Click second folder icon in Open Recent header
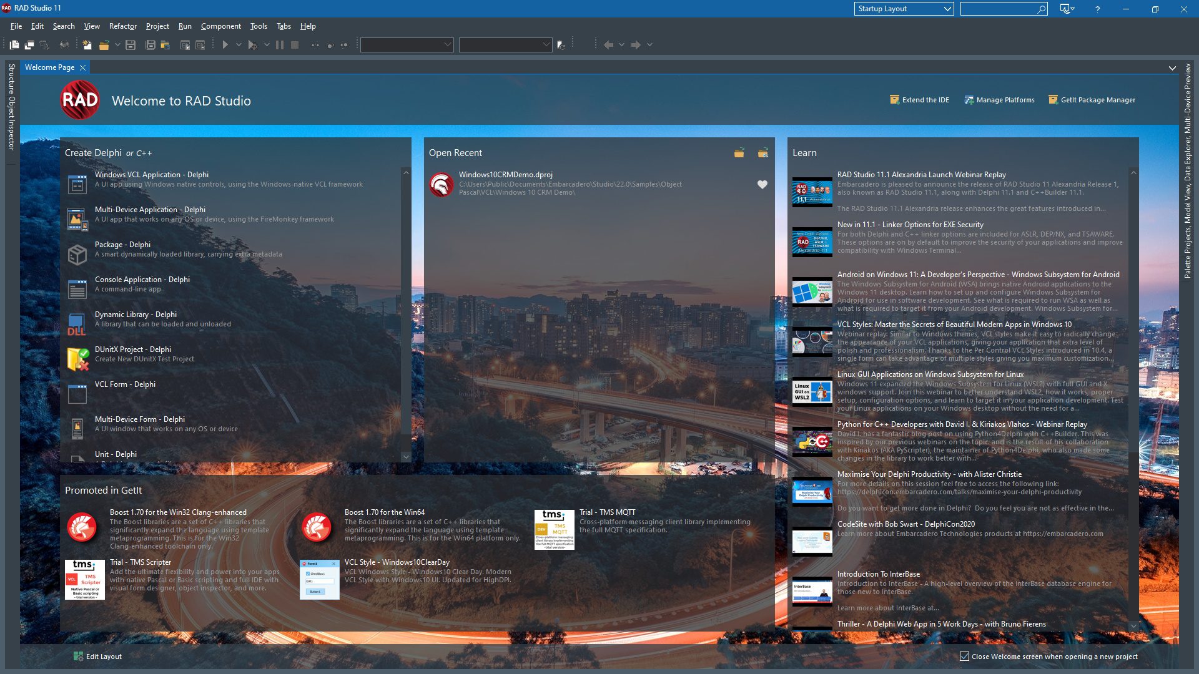Viewport: 1199px width, 674px height. pos(762,153)
